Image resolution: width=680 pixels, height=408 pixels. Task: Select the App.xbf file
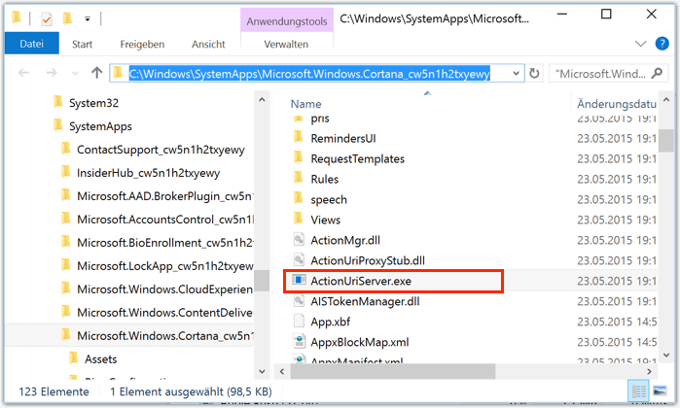[x=331, y=322]
